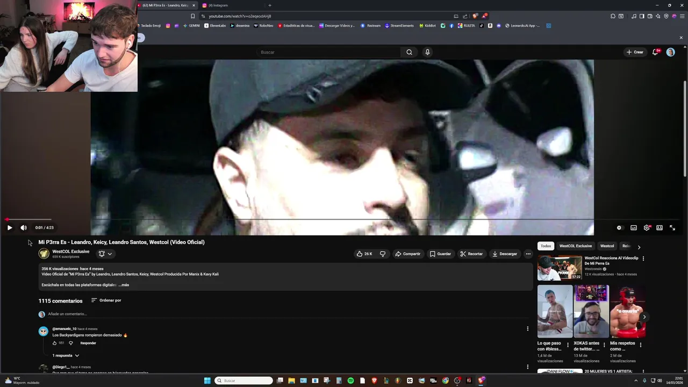Show next filter chips arrow

[x=639, y=247]
